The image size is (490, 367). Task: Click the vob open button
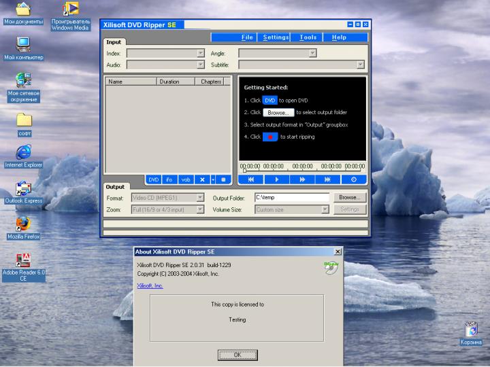[186, 179]
